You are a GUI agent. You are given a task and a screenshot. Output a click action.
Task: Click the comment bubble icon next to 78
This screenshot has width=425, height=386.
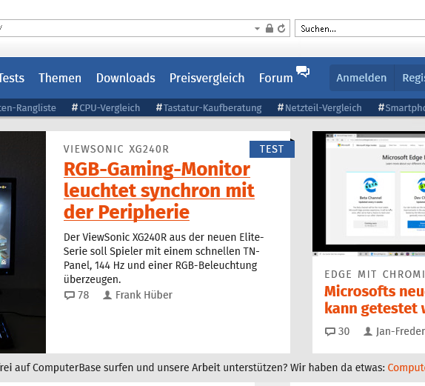pos(70,295)
